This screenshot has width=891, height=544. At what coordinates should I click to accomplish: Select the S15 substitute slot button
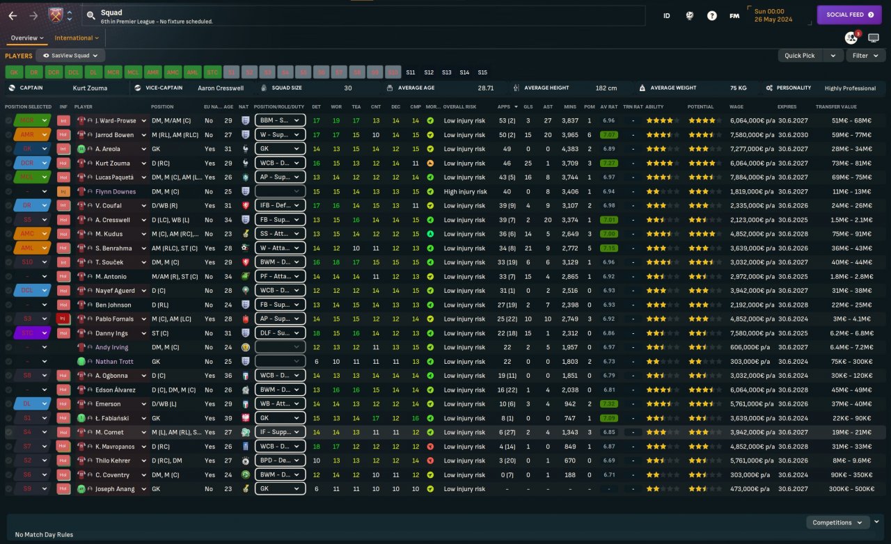pyautogui.click(x=482, y=72)
